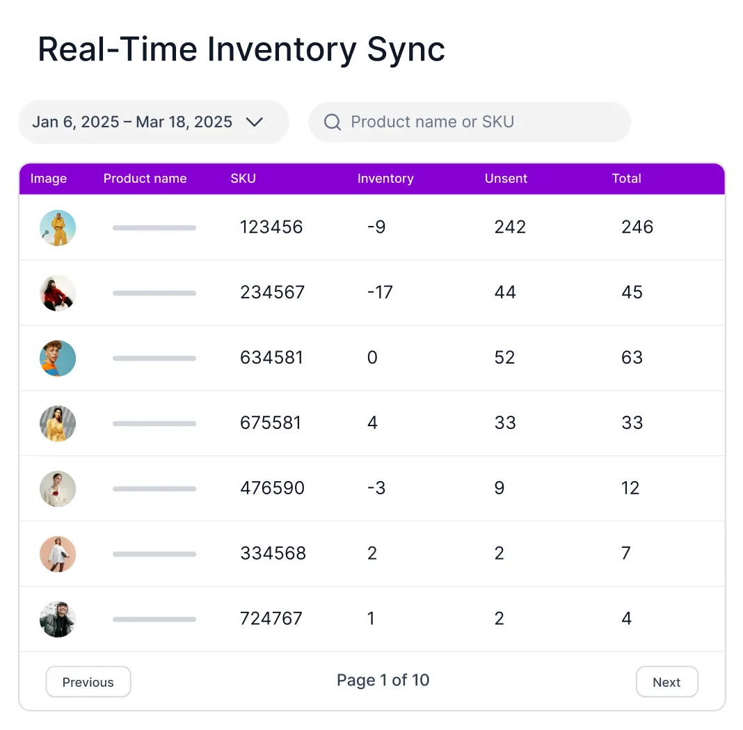Select SKU value 724767
The height and width of the screenshot is (730, 743).
click(271, 619)
